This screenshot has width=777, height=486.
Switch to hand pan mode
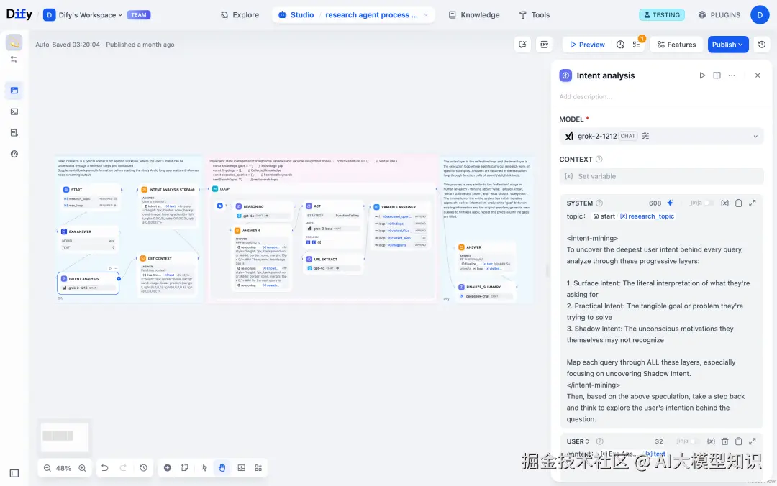222,468
